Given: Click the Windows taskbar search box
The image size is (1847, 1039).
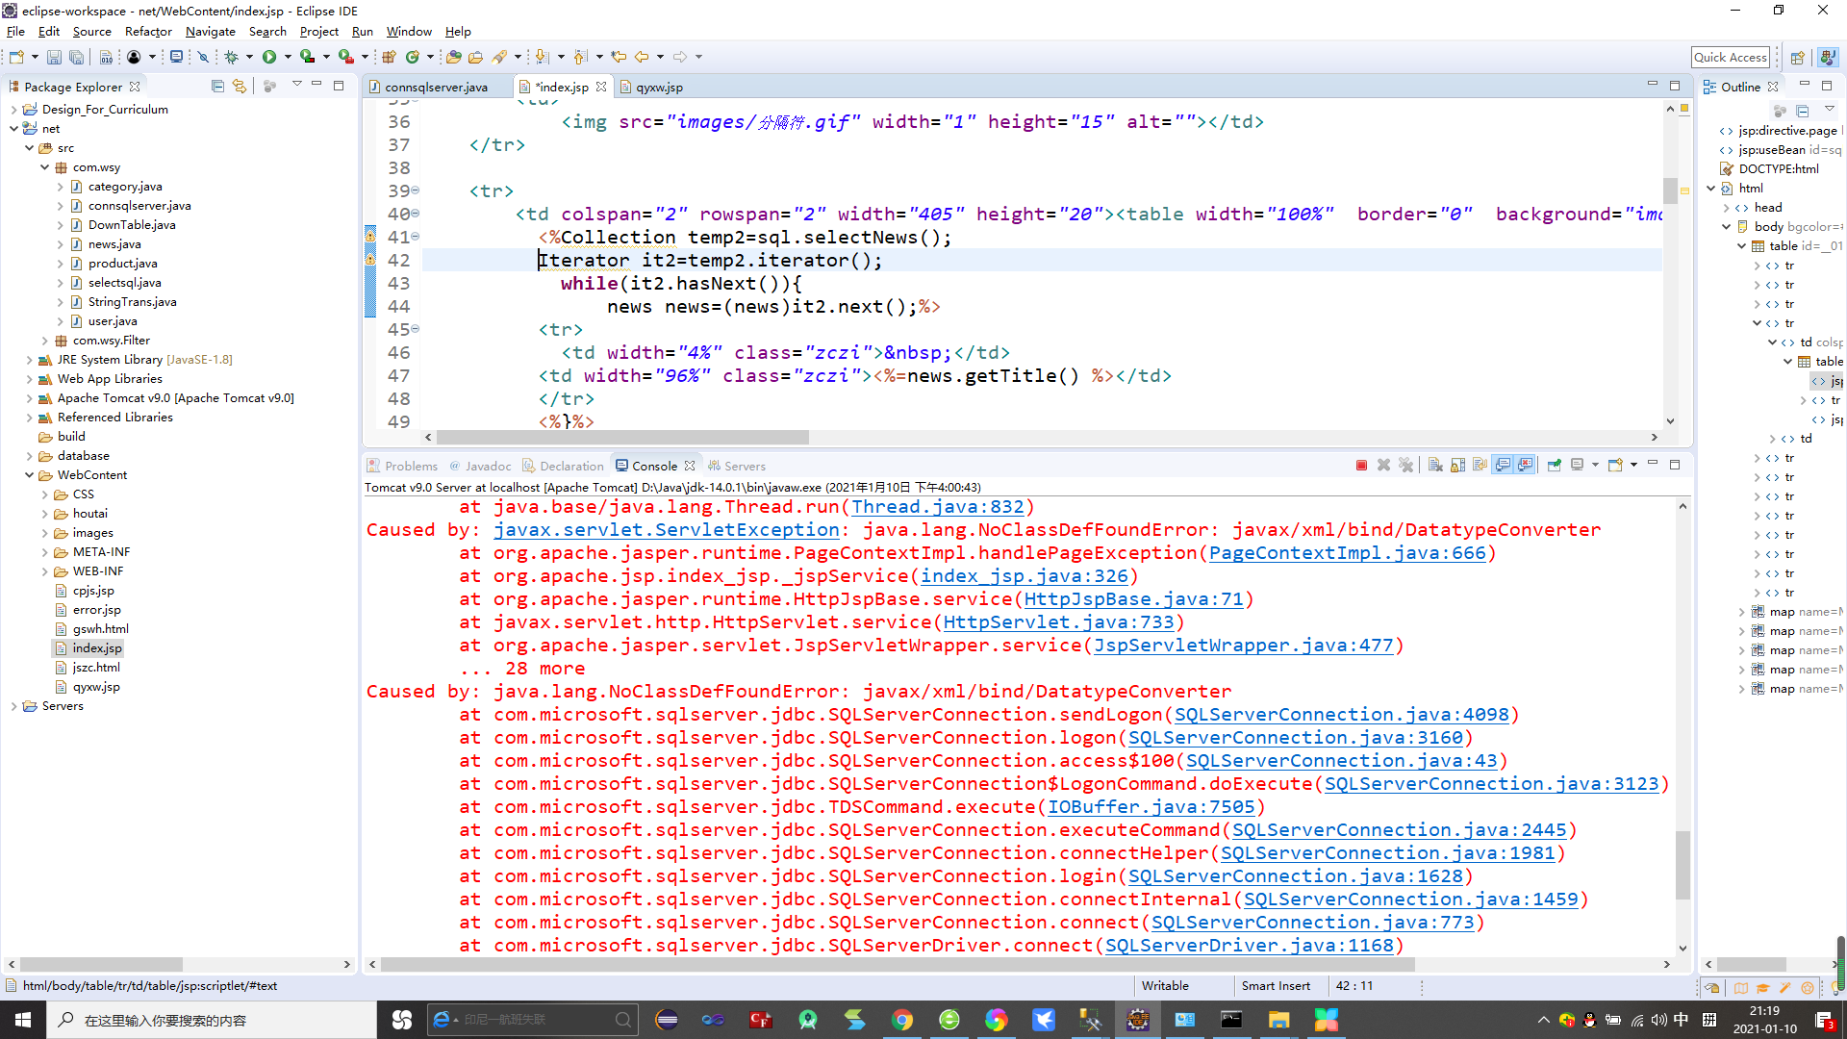Looking at the screenshot, I should pos(211,1020).
